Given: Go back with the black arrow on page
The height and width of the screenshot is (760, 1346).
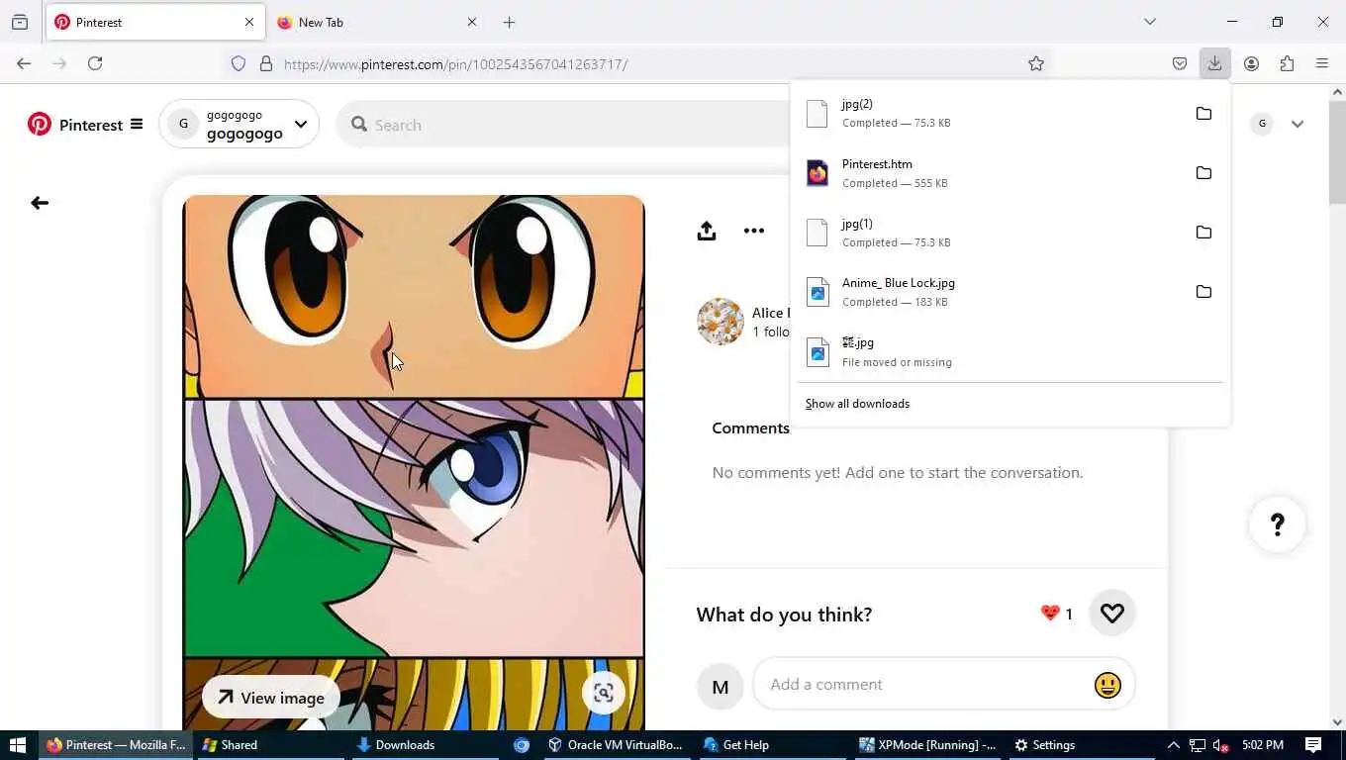Looking at the screenshot, I should [40, 203].
